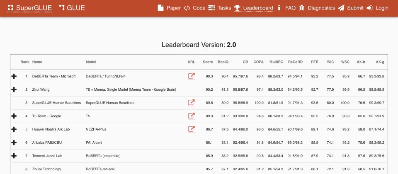This screenshot has width=398, height=174.
Task: Click the Huawei Noah's Ark Lab name
Action: 51,129
